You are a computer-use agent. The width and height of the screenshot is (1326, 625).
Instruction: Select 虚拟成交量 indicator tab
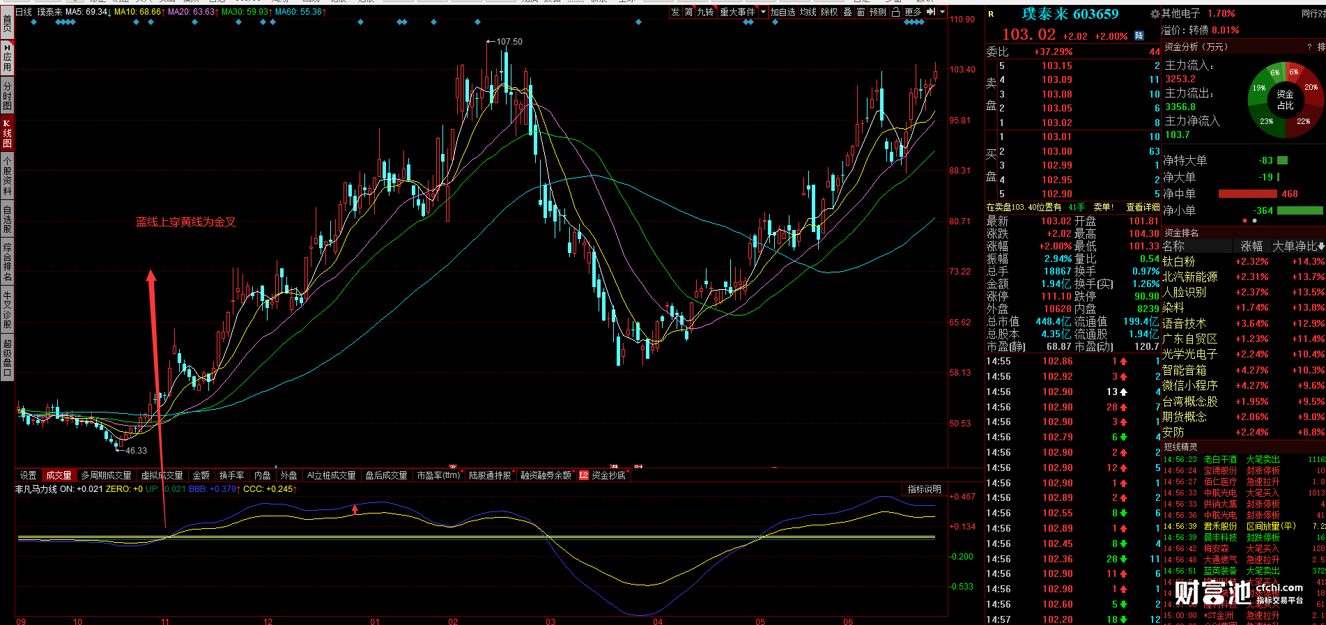click(x=162, y=475)
